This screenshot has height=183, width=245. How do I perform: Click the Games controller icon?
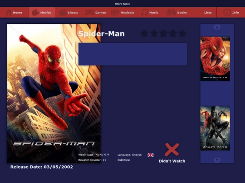(x=89, y=13)
